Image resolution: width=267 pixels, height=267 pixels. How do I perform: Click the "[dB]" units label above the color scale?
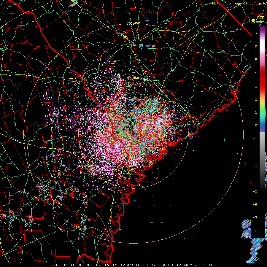[x=253, y=20]
